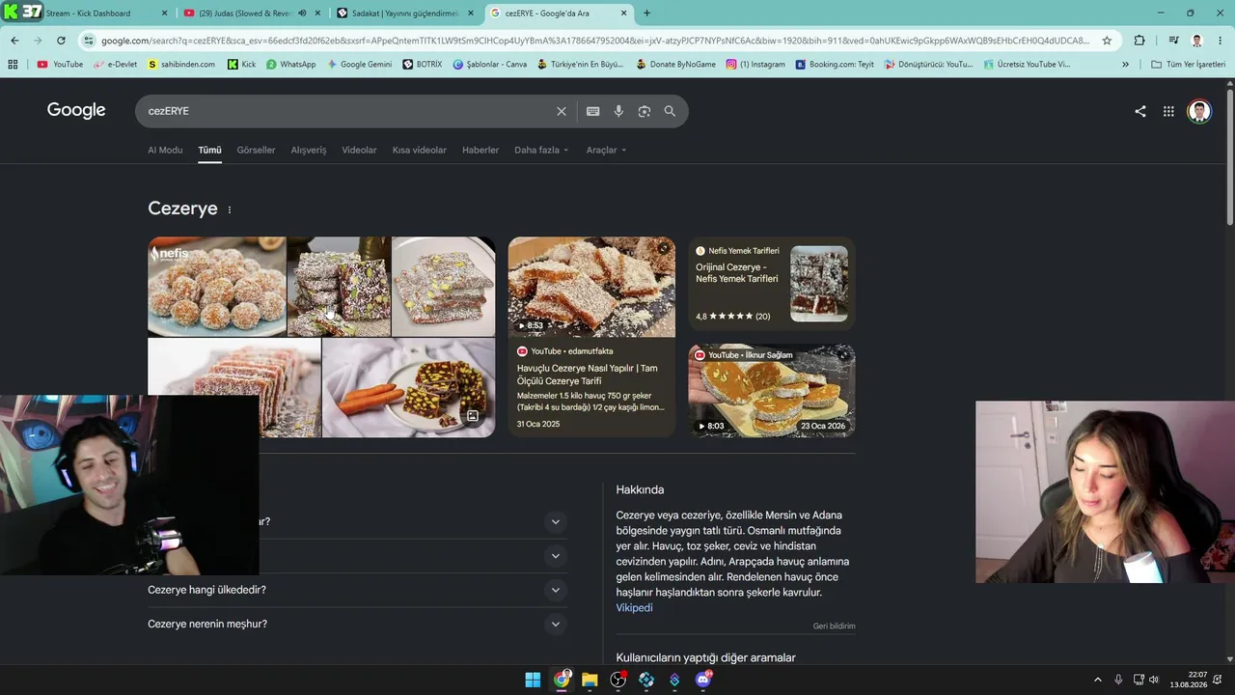Select the 'Hakkında' heading text
The width and height of the screenshot is (1235, 695).
pyautogui.click(x=640, y=489)
